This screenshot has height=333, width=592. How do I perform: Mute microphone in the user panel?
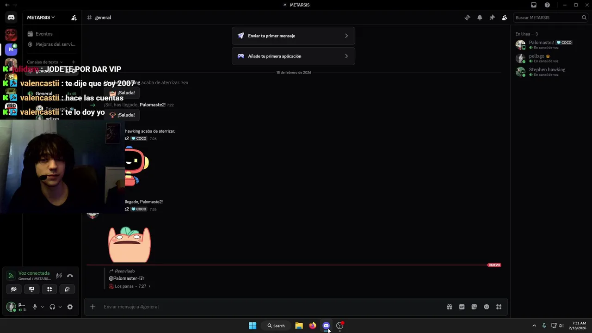click(34, 307)
